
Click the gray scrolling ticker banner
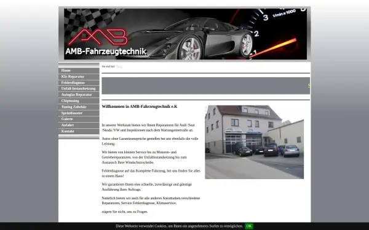point(205,86)
